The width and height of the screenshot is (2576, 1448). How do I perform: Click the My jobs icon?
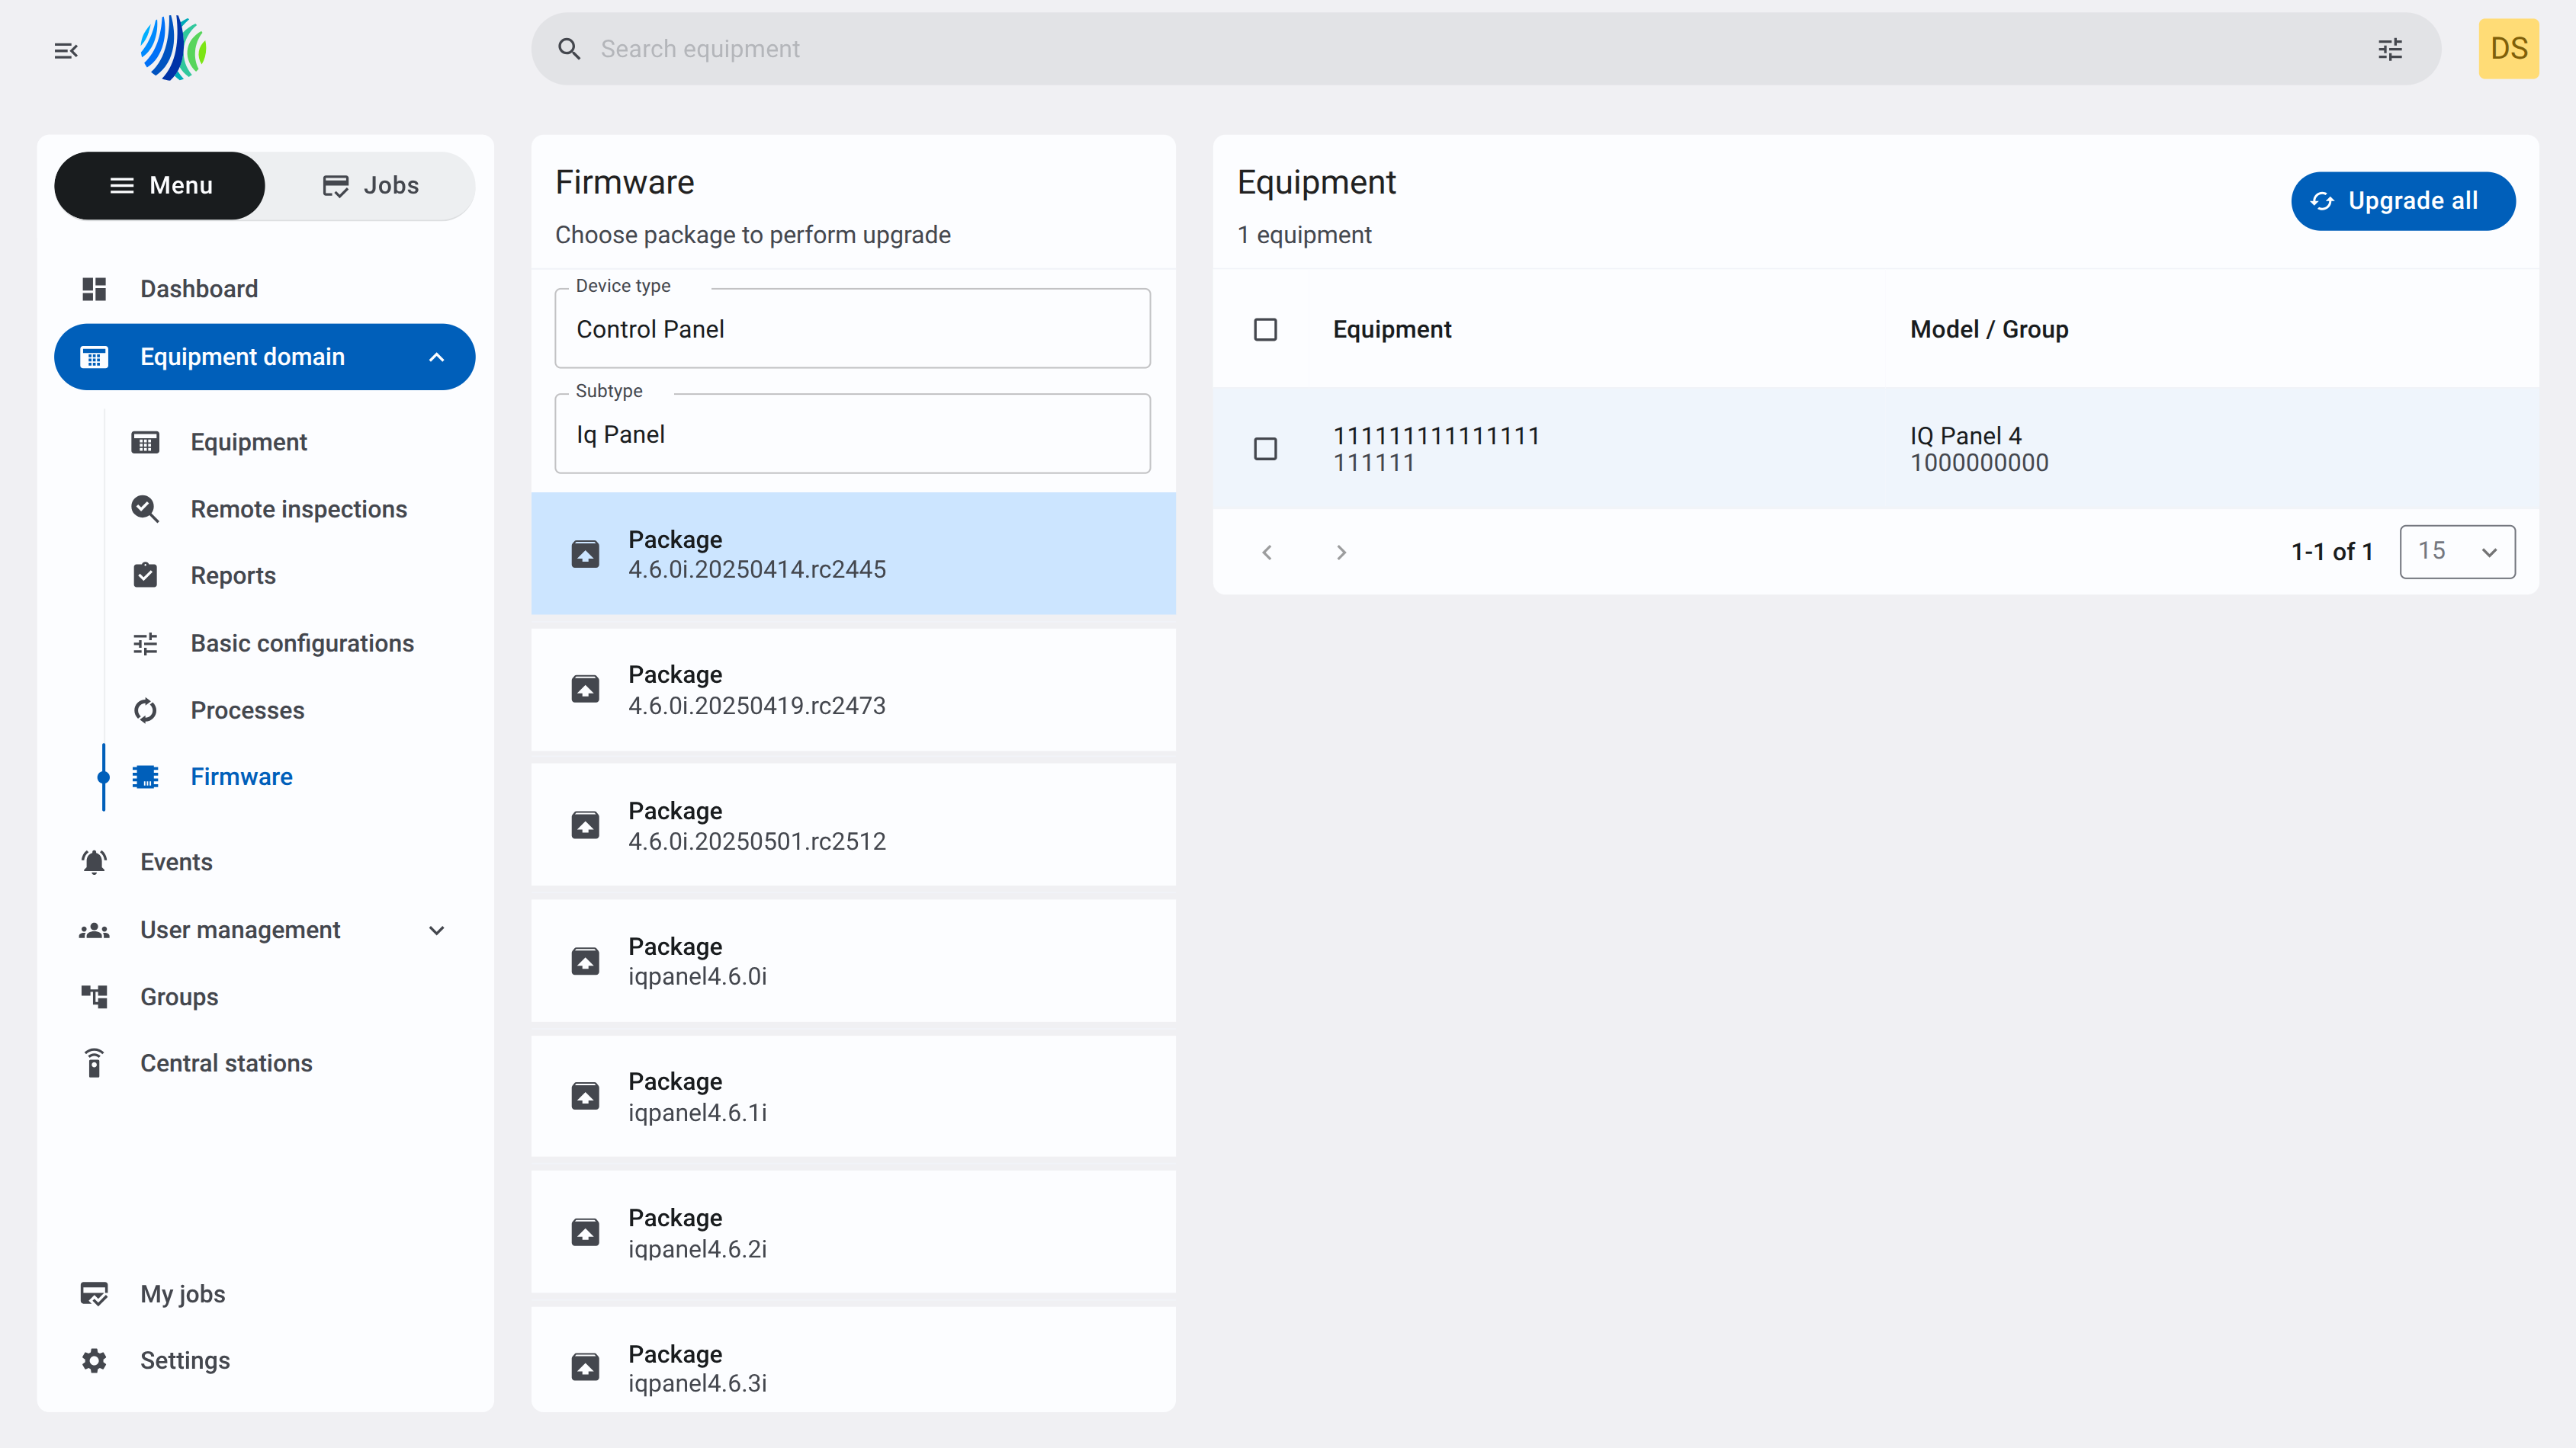click(x=94, y=1294)
